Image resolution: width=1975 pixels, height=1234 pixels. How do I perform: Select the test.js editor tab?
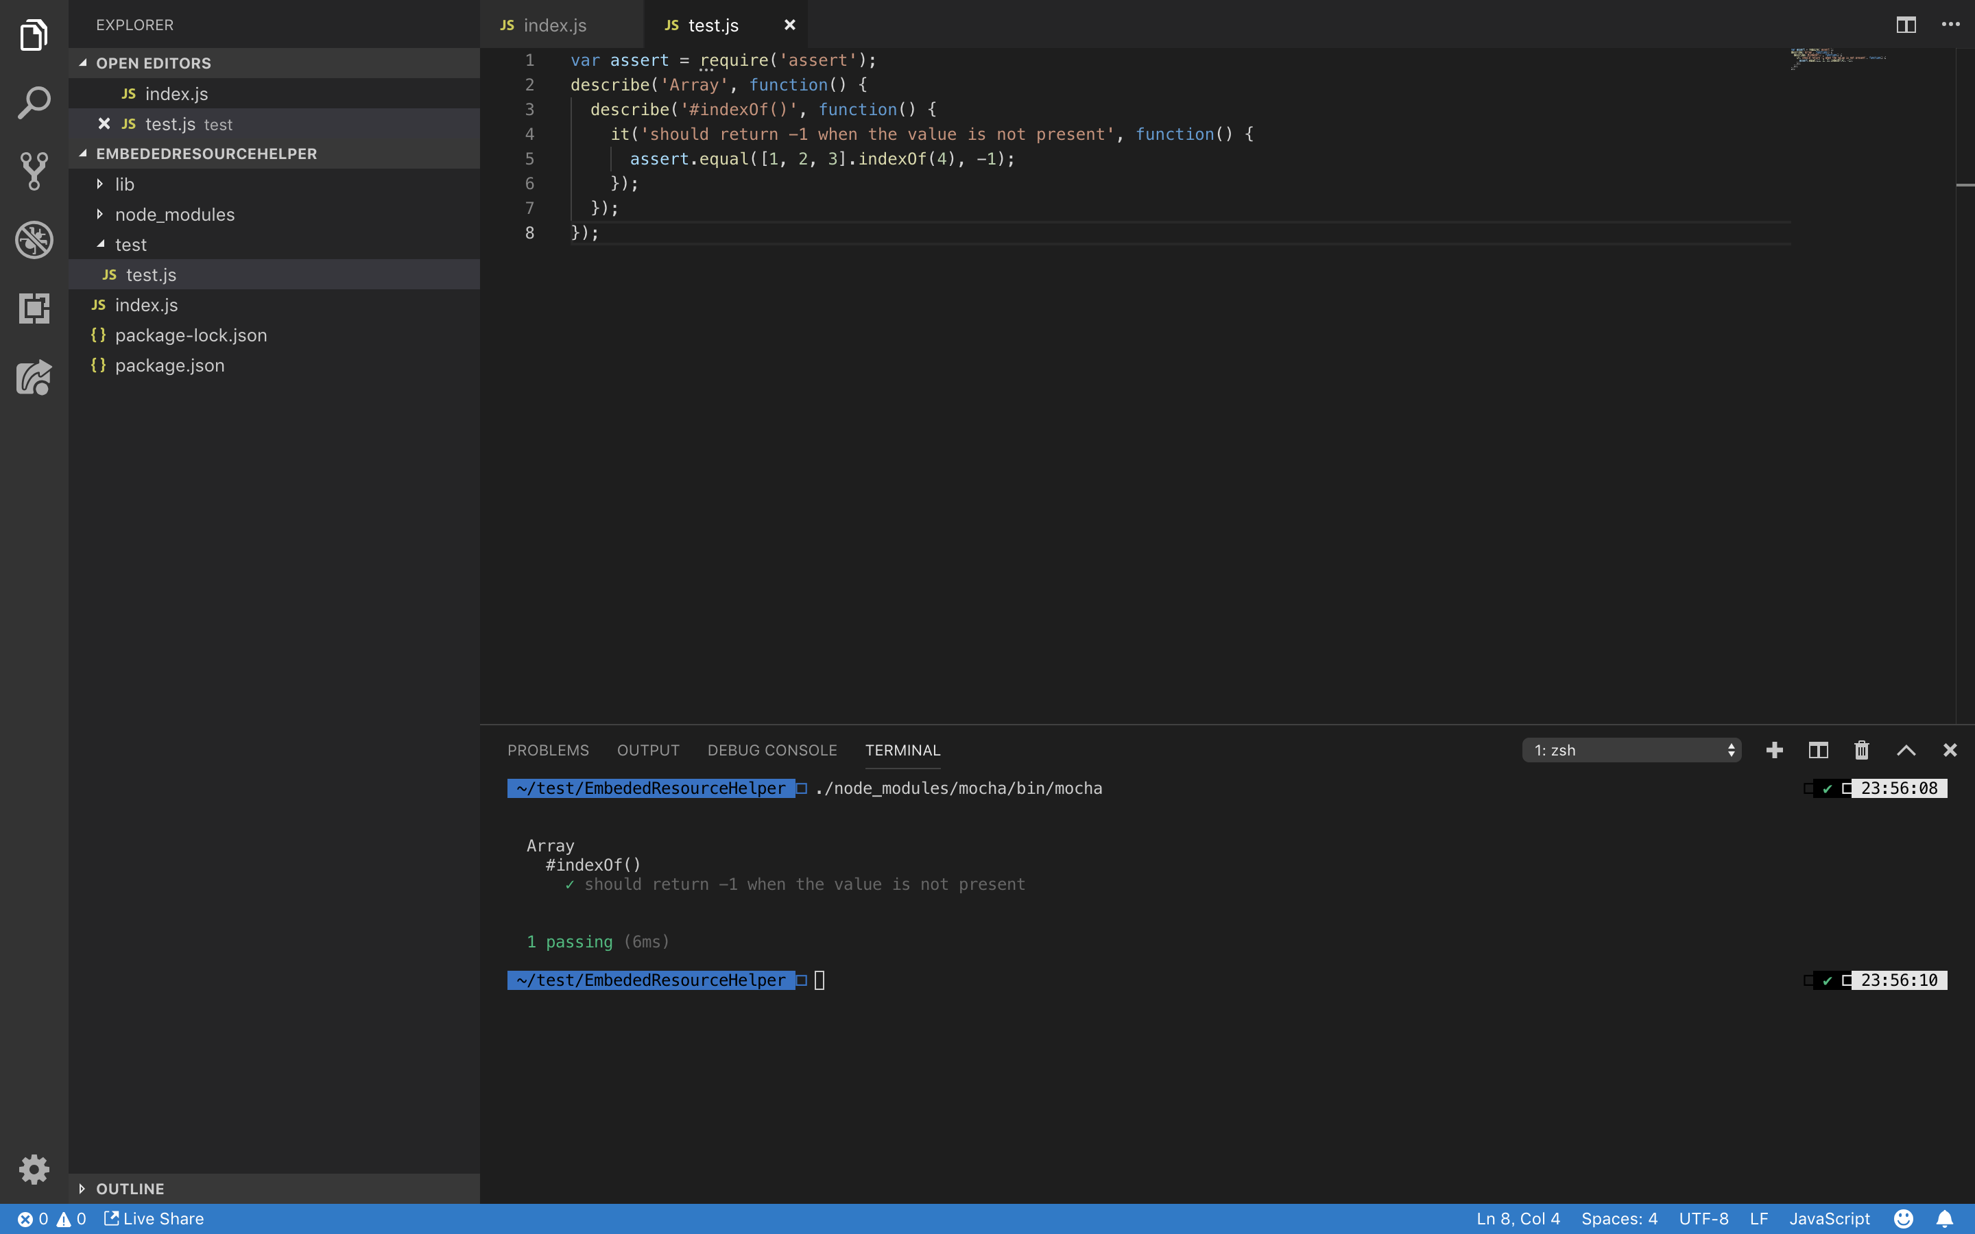tap(725, 25)
